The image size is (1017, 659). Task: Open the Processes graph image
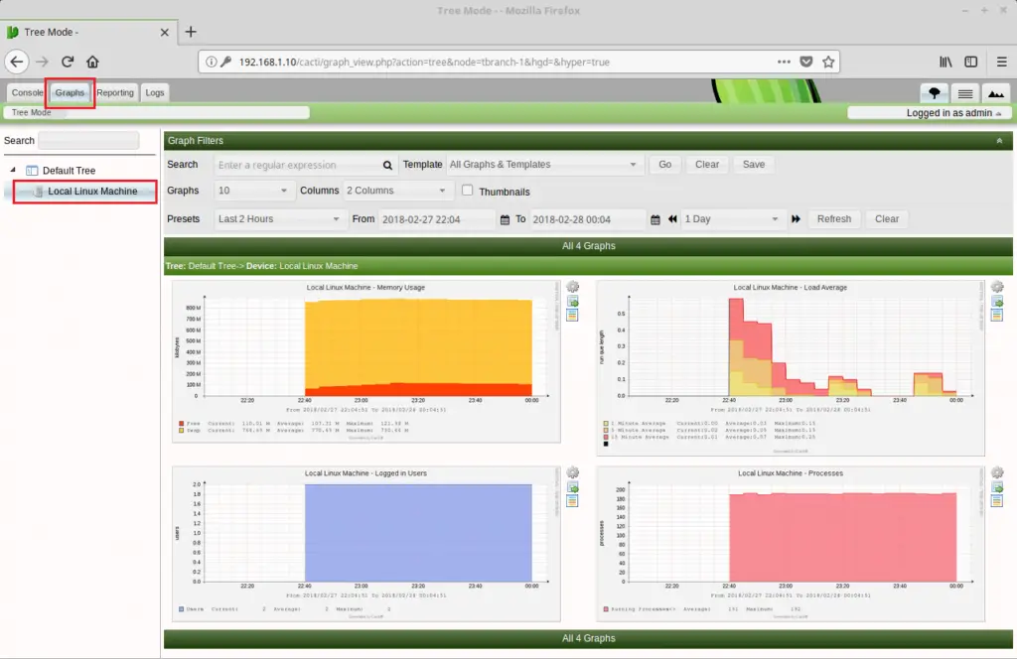point(791,544)
